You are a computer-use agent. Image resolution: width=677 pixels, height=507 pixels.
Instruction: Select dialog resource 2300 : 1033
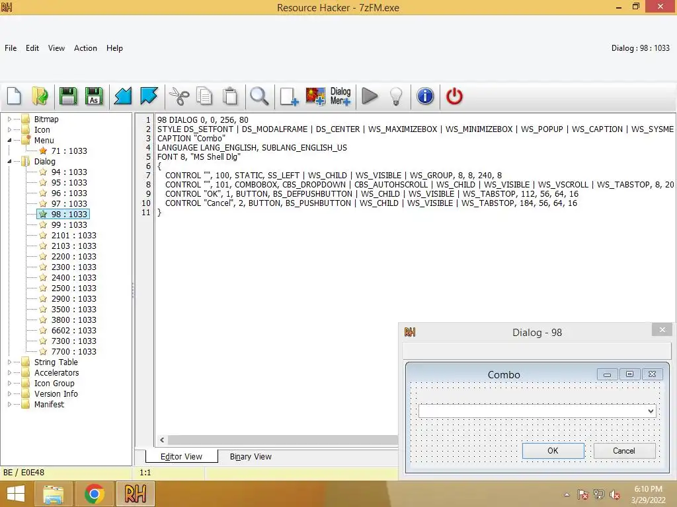coord(74,267)
